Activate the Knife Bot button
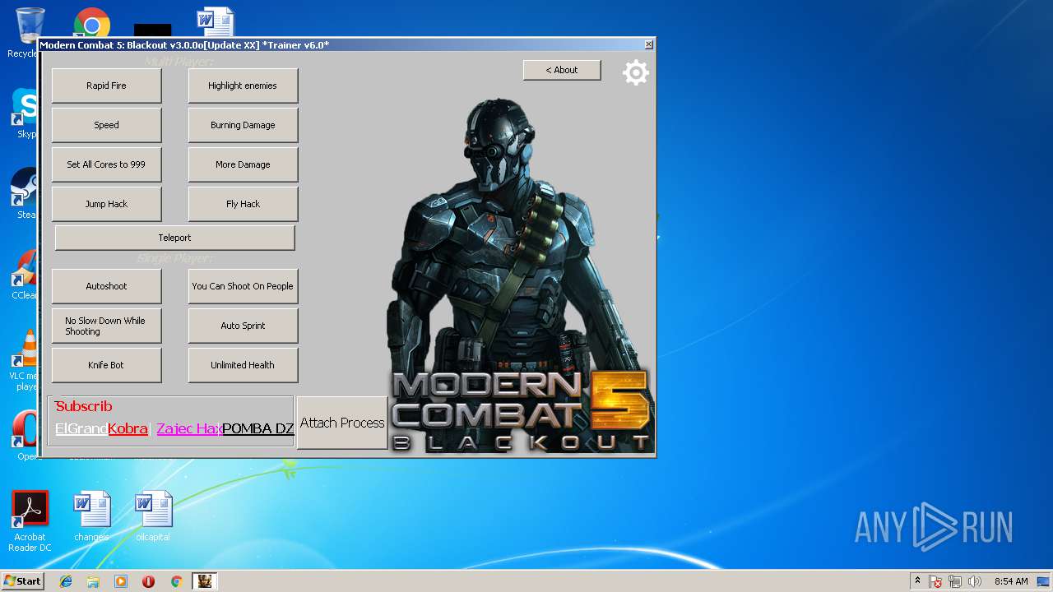This screenshot has width=1053, height=592. [x=106, y=365]
